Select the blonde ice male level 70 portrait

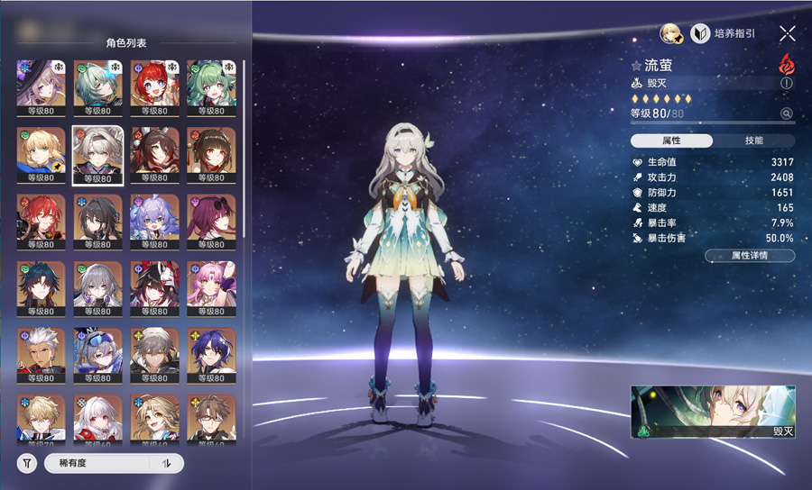pos(41,420)
